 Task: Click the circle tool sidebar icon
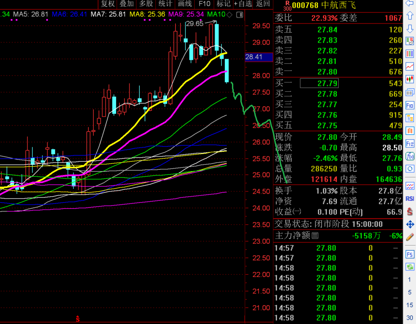pyautogui.click(x=410, y=168)
